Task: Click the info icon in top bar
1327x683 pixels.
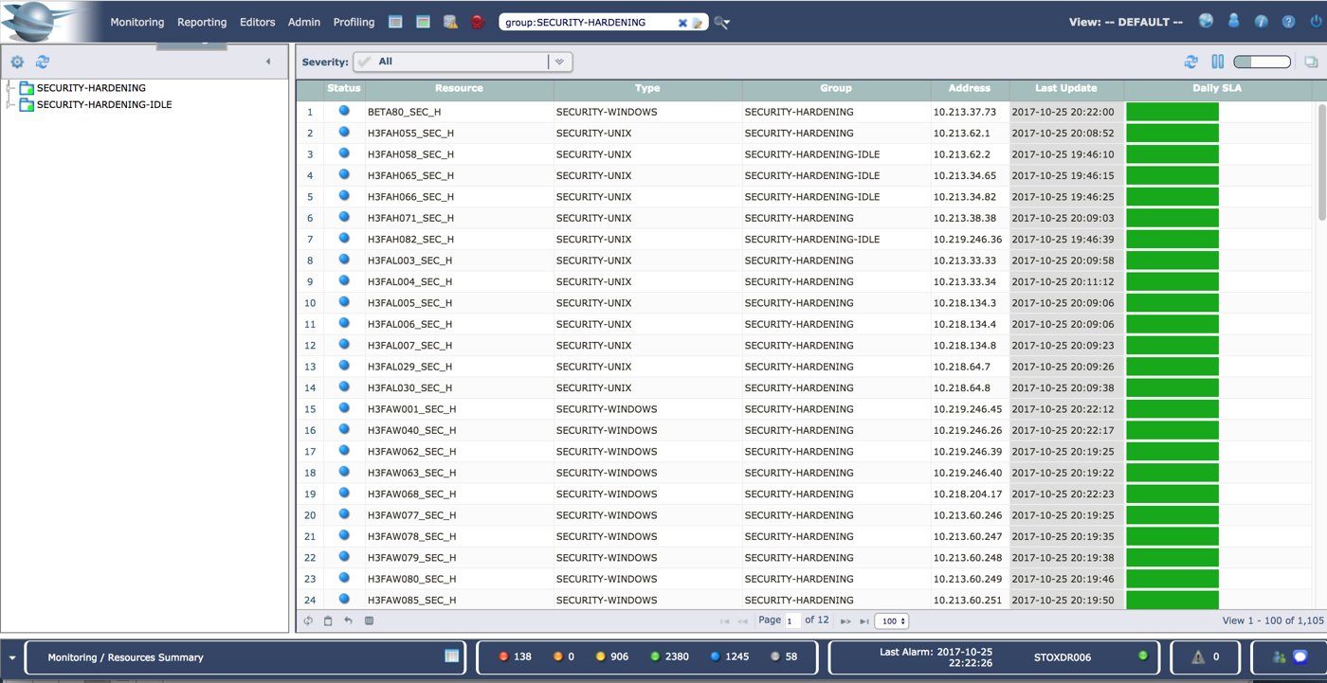Action: click(x=1261, y=21)
